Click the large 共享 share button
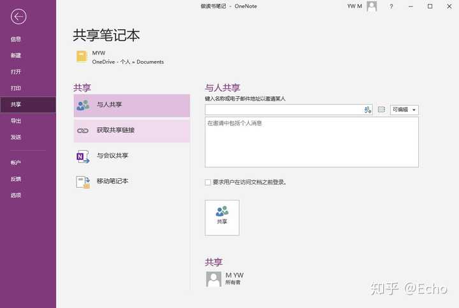459x308 pixels. [222, 218]
